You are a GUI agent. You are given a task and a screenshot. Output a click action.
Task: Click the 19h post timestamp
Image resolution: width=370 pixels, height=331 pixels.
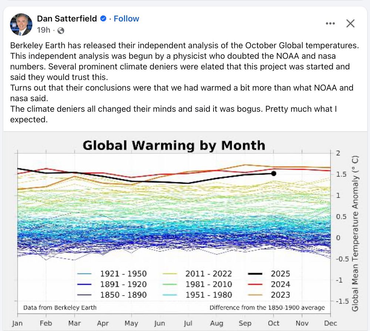coord(44,30)
